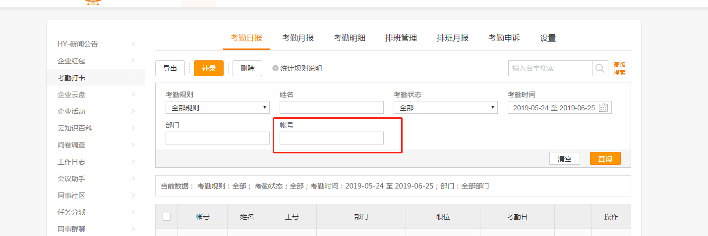Open the 考勤规则 全部规则 dropdown
This screenshot has width=708, height=236.
tap(218, 107)
